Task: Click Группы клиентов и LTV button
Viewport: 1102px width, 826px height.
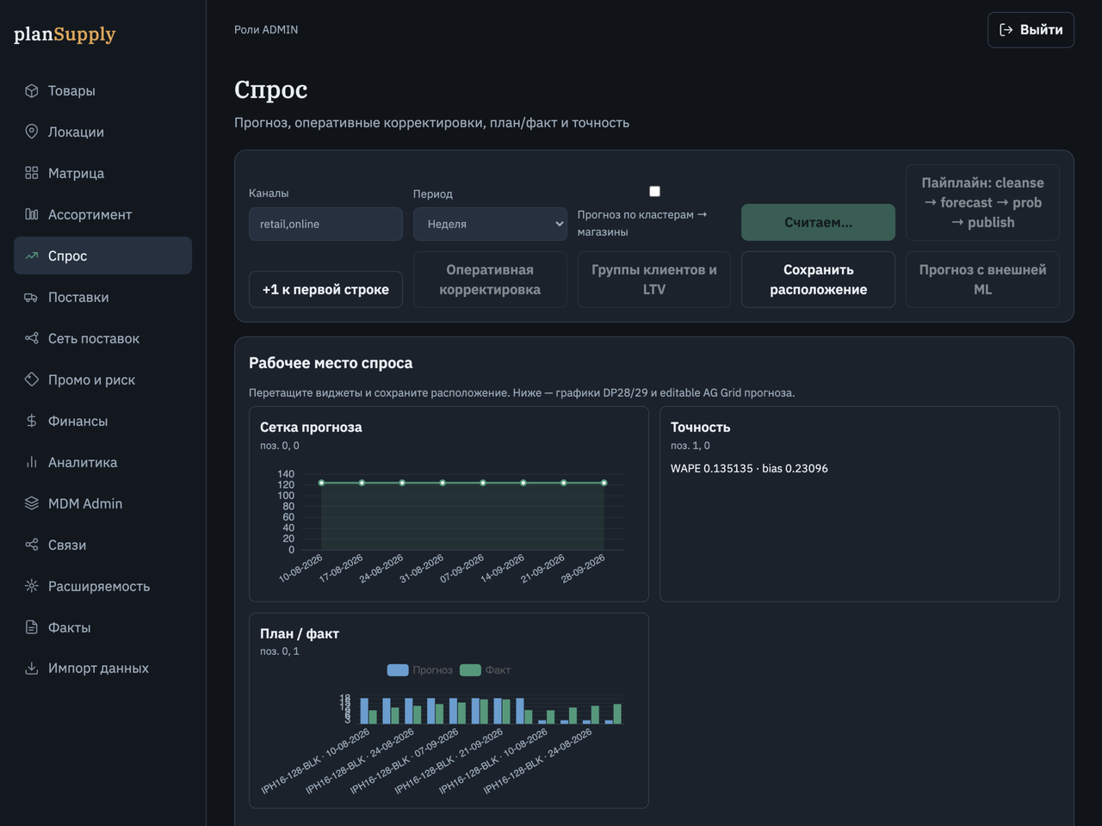Action: 654,280
